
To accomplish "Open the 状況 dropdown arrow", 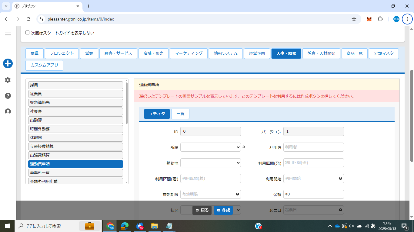I will (x=238, y=210).
